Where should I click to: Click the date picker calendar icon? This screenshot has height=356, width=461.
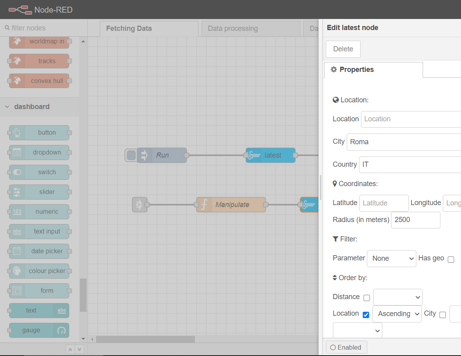click(x=17, y=251)
